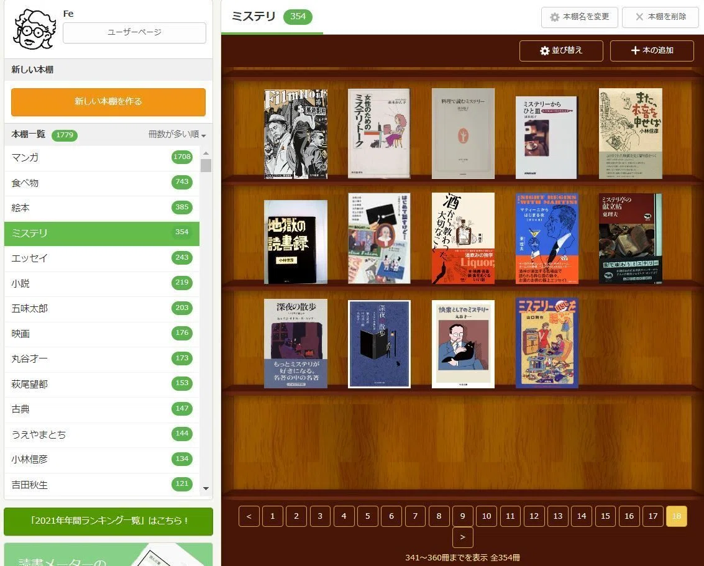Image resolution: width=704 pixels, height=566 pixels.
Task: Open ミステリ学の献立帖 book cover
Action: coord(630,239)
